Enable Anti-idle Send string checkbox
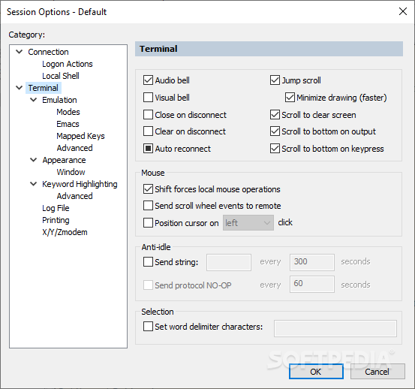415x389 pixels. pyautogui.click(x=148, y=262)
